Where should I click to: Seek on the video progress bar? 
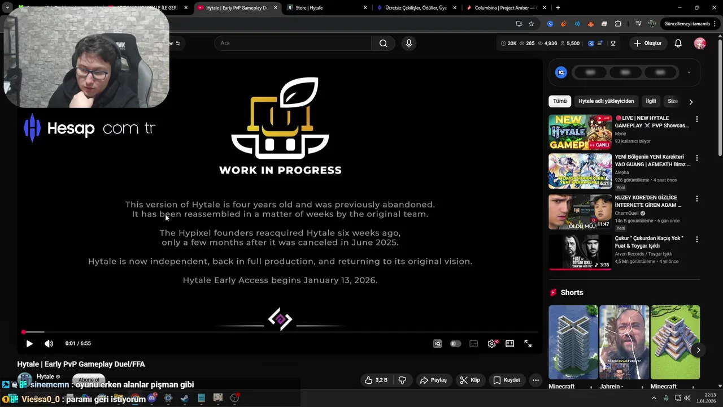280,332
